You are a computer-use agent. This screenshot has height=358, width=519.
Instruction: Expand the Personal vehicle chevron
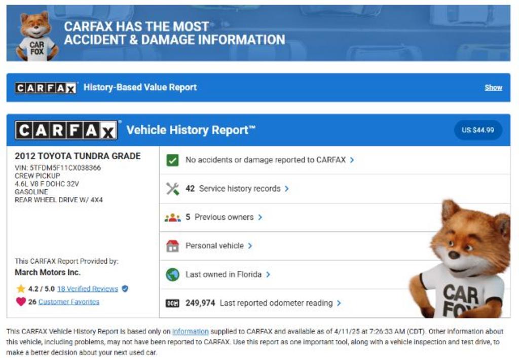pos(250,246)
